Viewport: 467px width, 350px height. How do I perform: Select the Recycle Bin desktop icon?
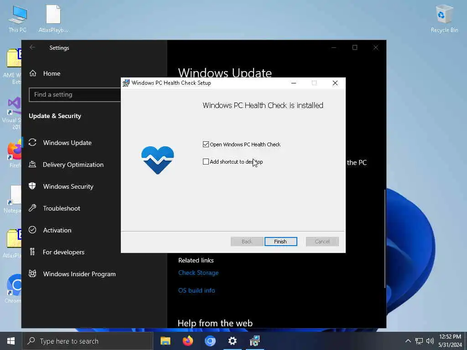pos(444,19)
